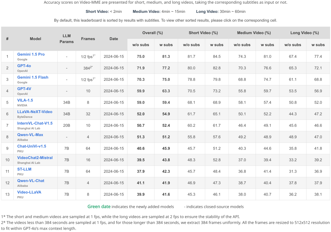This screenshot has width=331, height=232.
Task: Open the Qwen-VL-Max model link
Action: pos(30,135)
